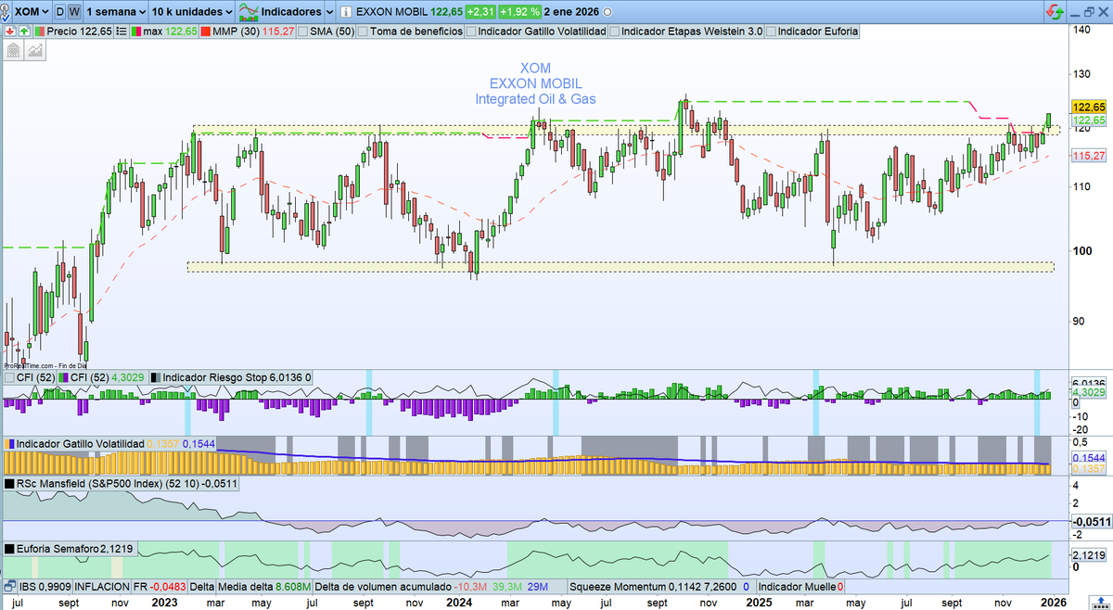The height and width of the screenshot is (610, 1113).
Task: Click the link/anchor icon left of XOM
Action: (x=6, y=12)
